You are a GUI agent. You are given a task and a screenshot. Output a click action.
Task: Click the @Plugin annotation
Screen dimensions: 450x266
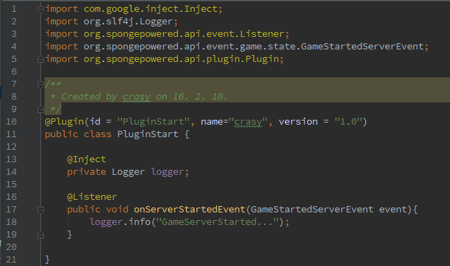(64, 122)
